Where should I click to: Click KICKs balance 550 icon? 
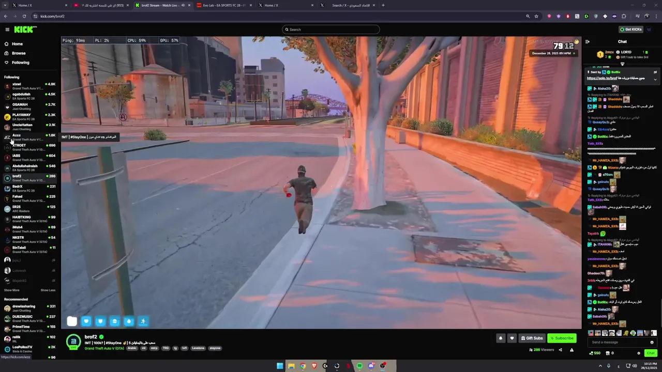[595, 353]
